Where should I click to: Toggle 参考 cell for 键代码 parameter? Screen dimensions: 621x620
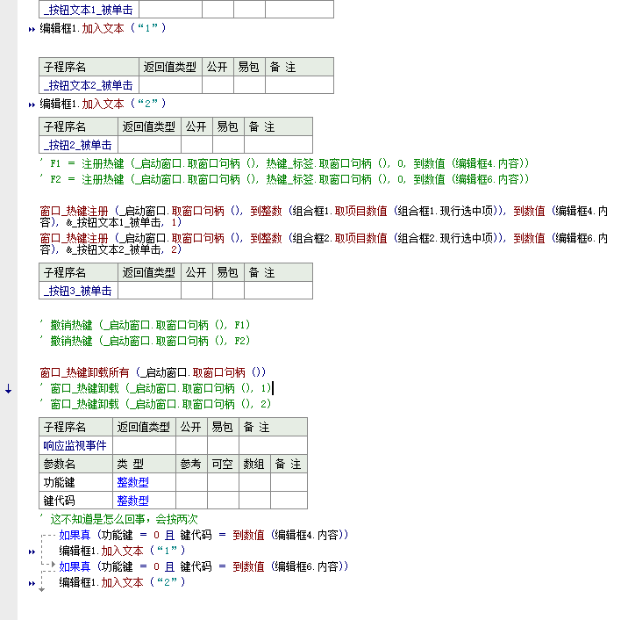tap(191, 501)
